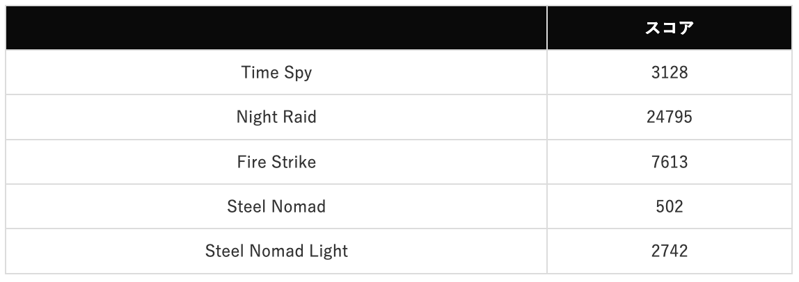This screenshot has height=282, width=799.
Task: Click the empty black header cell
Action: pos(276,28)
